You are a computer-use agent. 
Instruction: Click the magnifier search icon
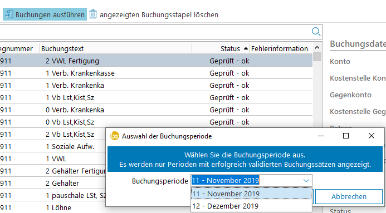point(316,32)
